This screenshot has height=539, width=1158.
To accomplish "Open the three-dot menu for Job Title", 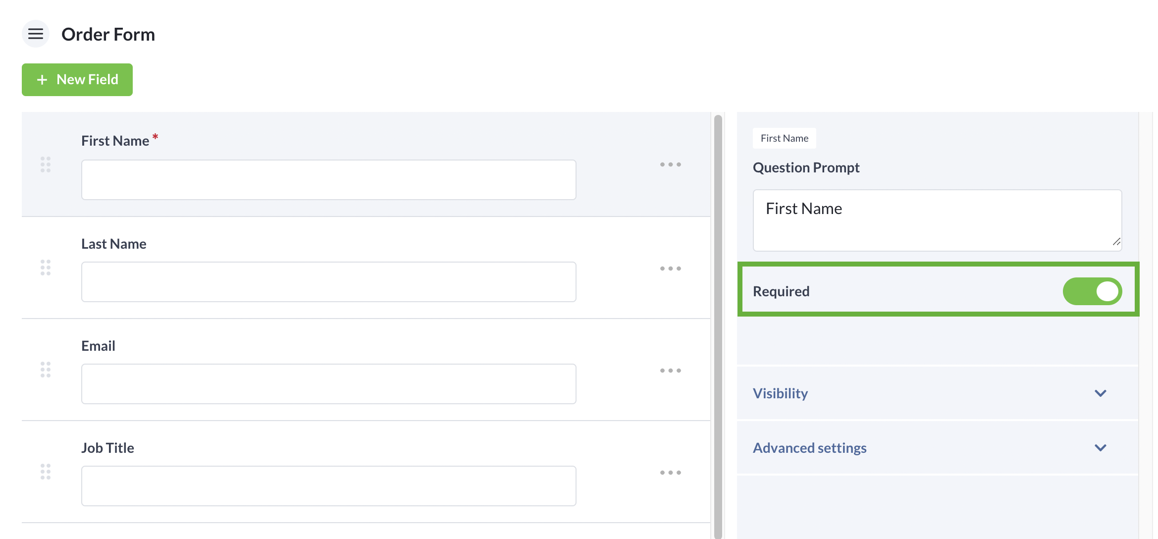I will coord(670,473).
